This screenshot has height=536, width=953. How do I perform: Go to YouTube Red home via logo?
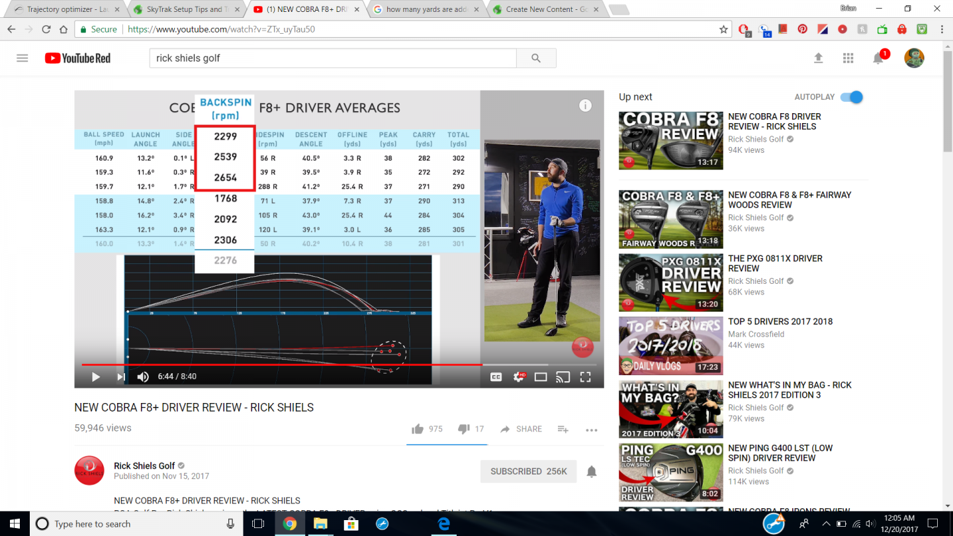click(77, 58)
